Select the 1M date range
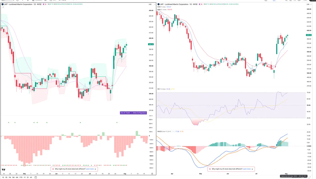 point(10,177)
